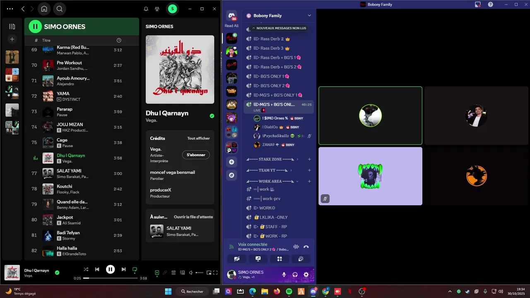Mute Spotify volume via speaker icon
The width and height of the screenshot is (530, 298).
[x=190, y=273]
